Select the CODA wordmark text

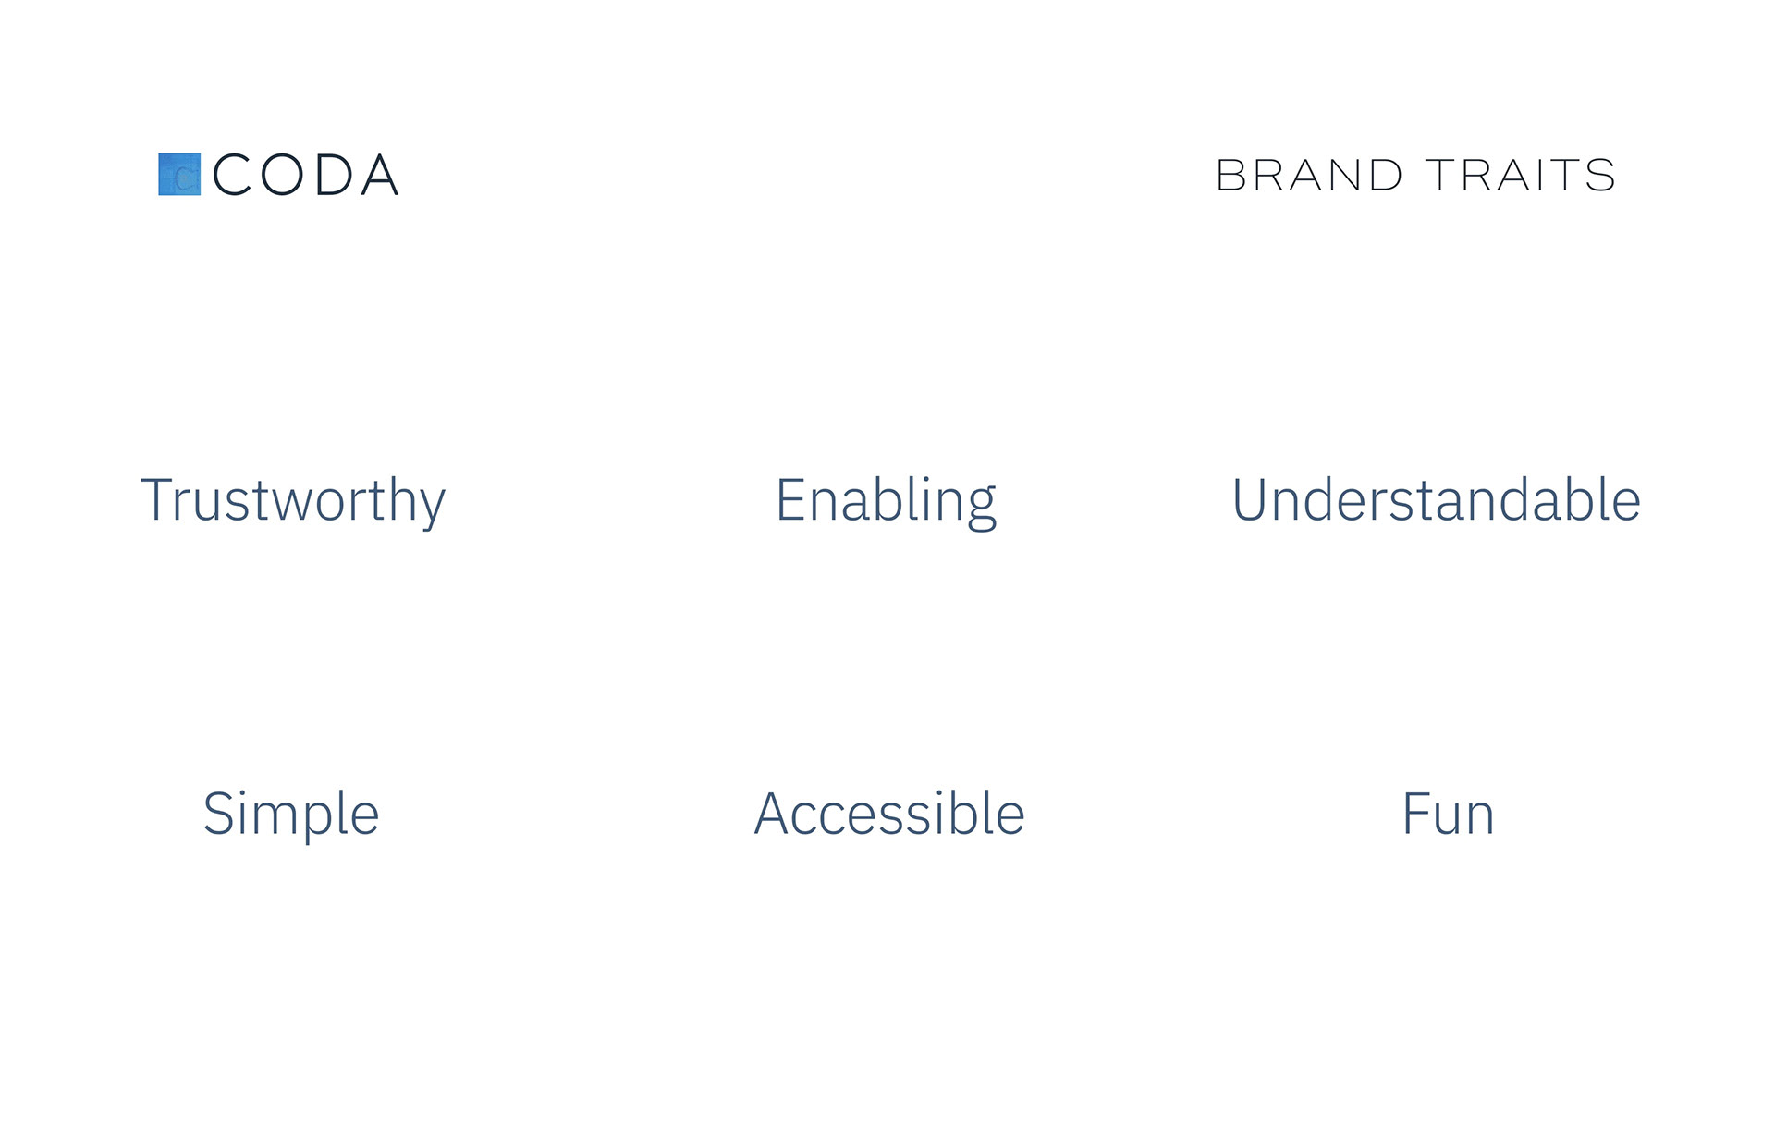(x=306, y=175)
